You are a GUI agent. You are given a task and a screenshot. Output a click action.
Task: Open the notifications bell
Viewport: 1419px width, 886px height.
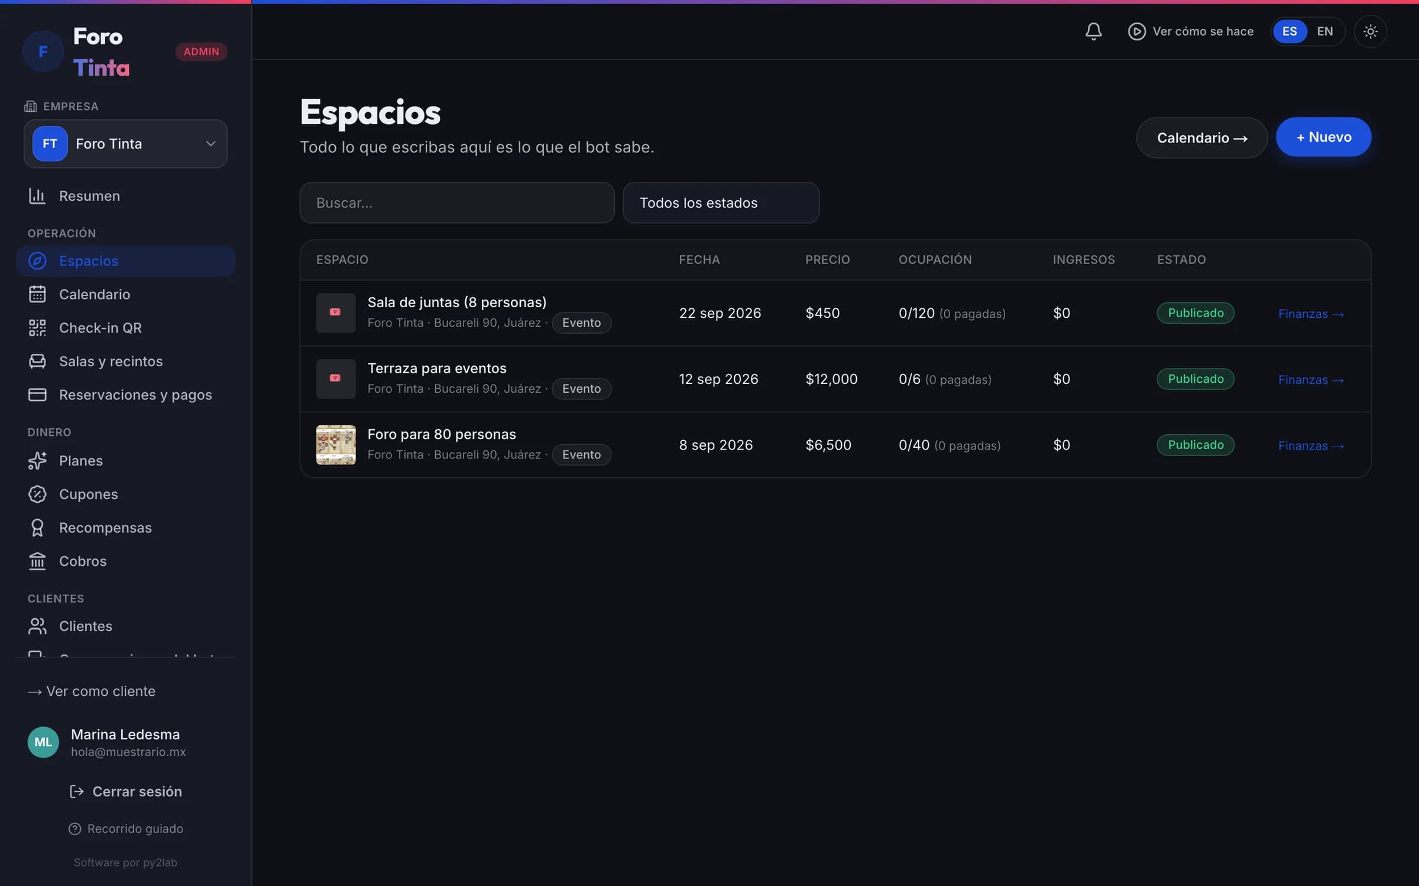pyautogui.click(x=1093, y=31)
